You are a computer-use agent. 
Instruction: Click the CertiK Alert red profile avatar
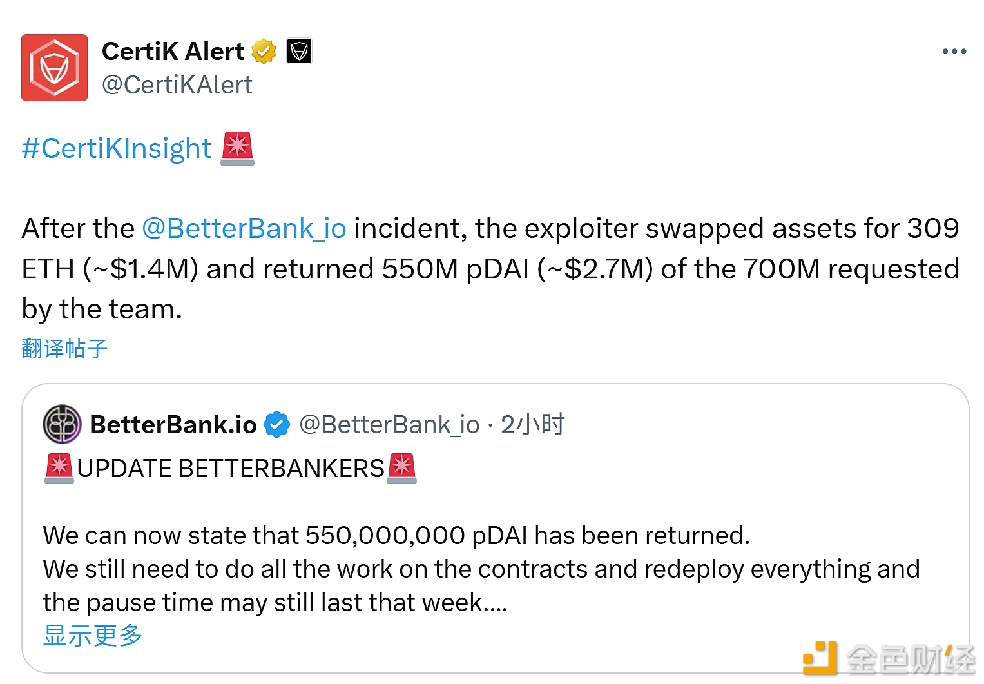coord(54,68)
